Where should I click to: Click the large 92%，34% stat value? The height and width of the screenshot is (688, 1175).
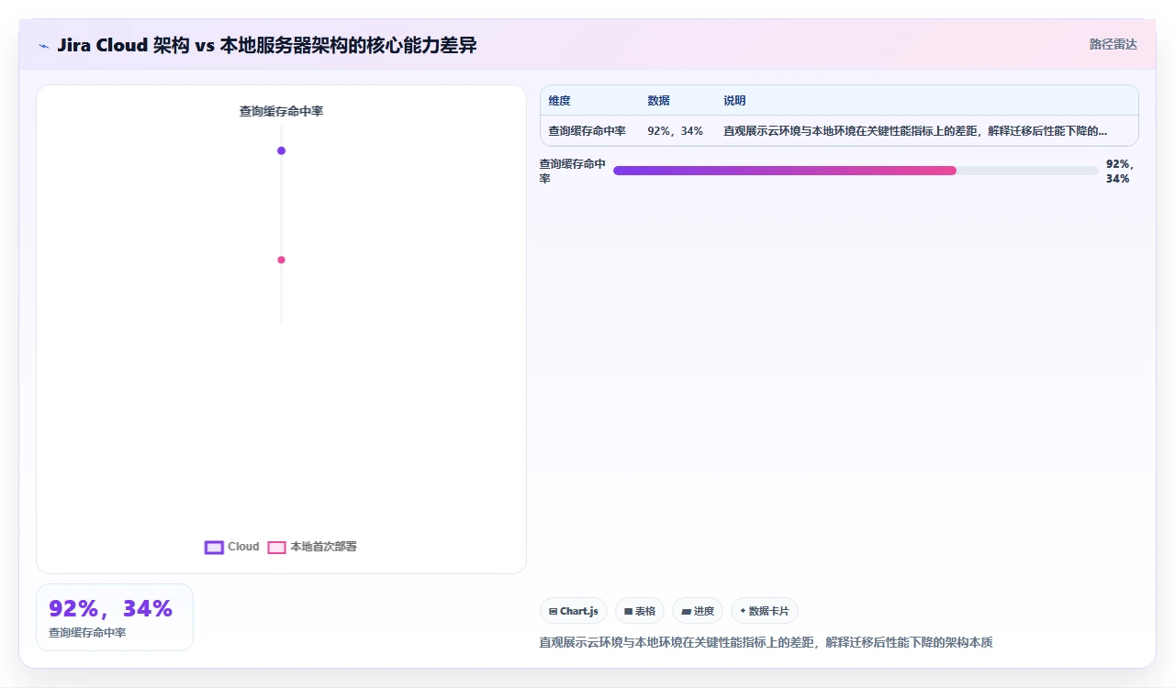110,609
